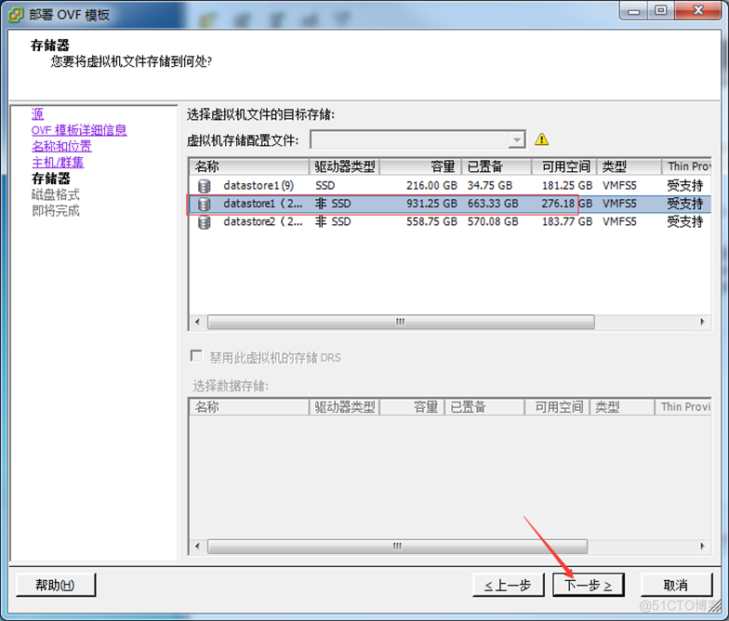
Task: Sort upper table by 类型 column
Action: (x=629, y=166)
